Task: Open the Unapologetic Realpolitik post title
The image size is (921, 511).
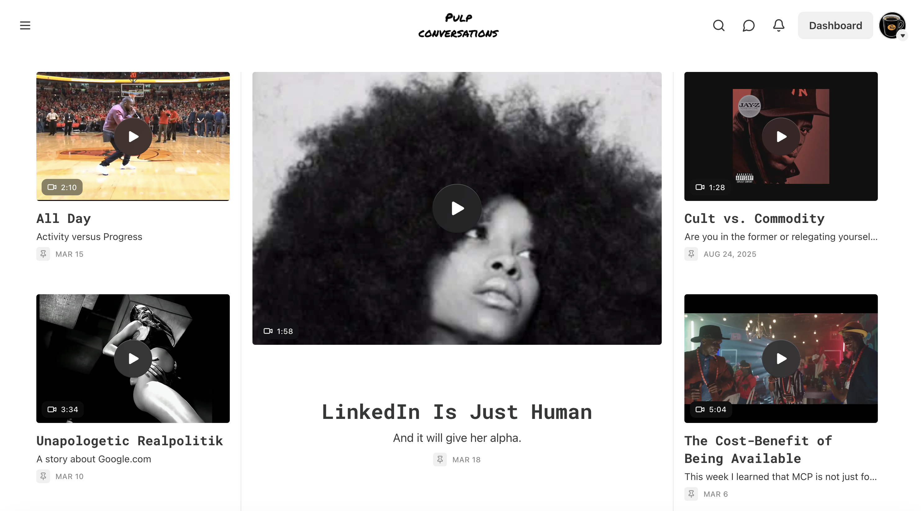Action: (129, 441)
